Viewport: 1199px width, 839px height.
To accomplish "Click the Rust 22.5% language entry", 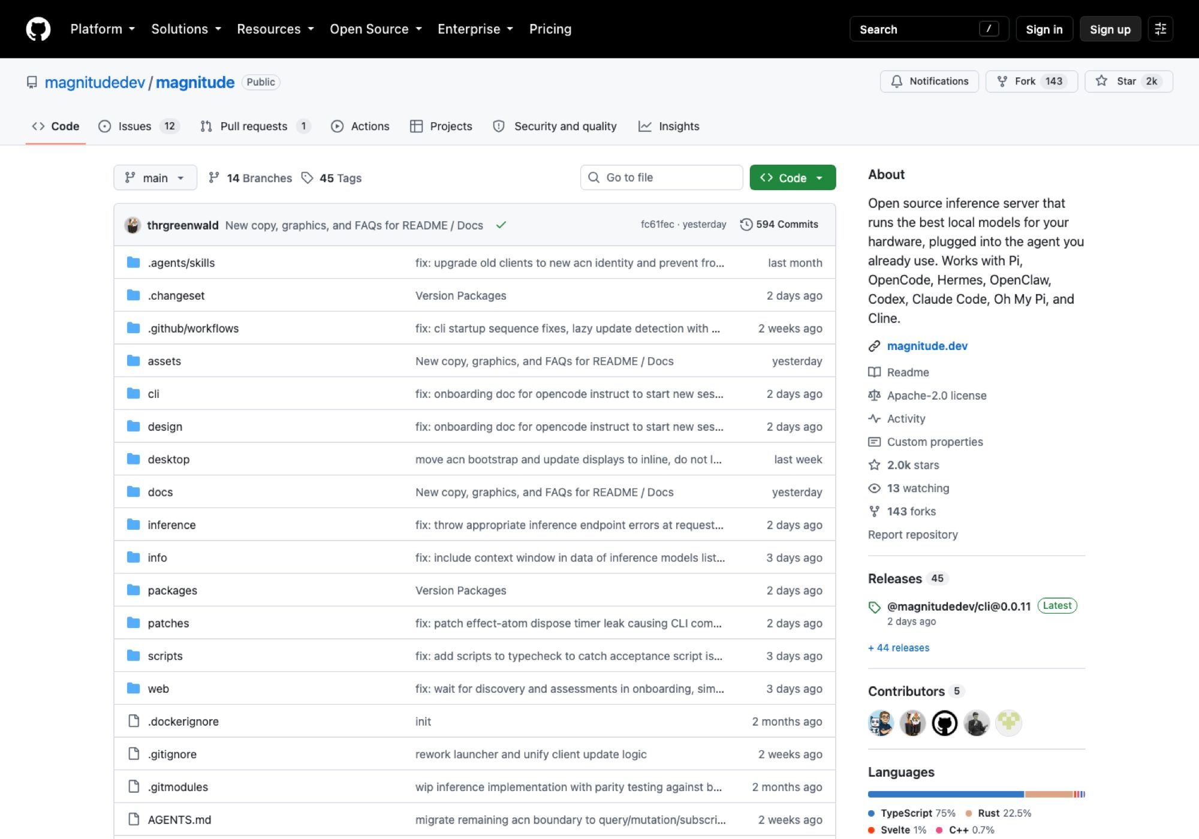I will click(998, 813).
